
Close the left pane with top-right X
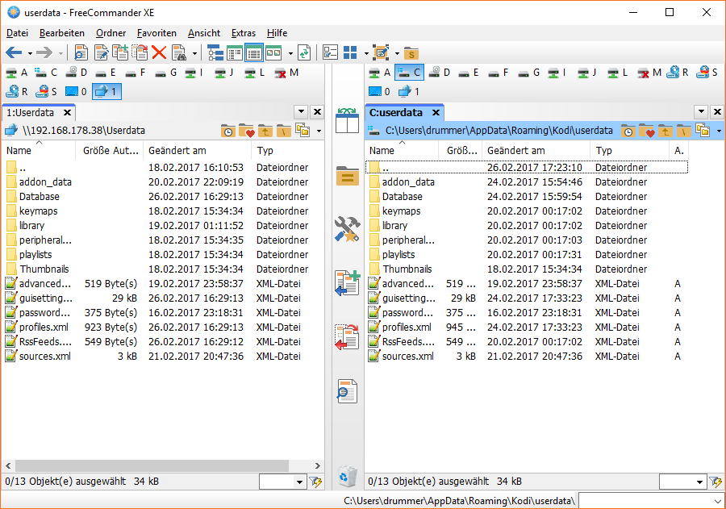pos(317,111)
